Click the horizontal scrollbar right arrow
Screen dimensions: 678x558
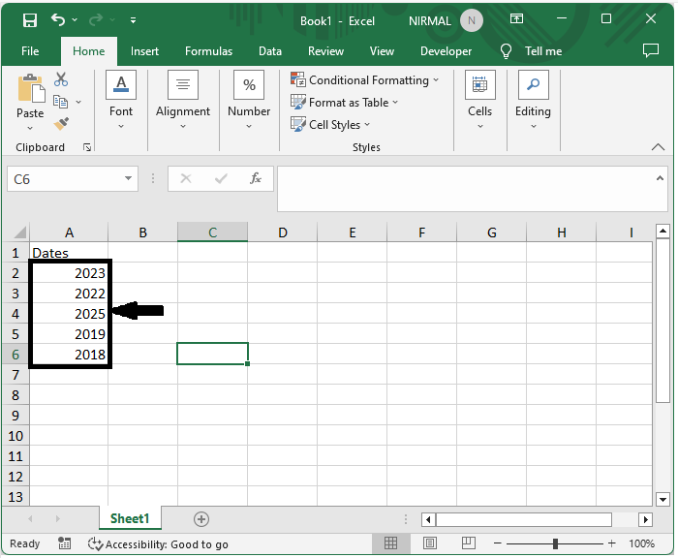pyautogui.click(x=646, y=519)
